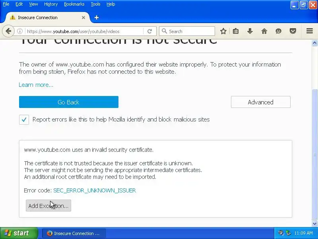The height and width of the screenshot is (239, 318).
Task: Open the downloads arrow icon
Action: pos(250,31)
